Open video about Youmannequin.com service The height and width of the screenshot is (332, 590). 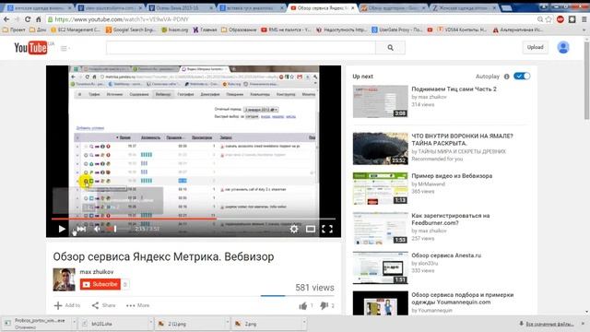tap(463, 299)
